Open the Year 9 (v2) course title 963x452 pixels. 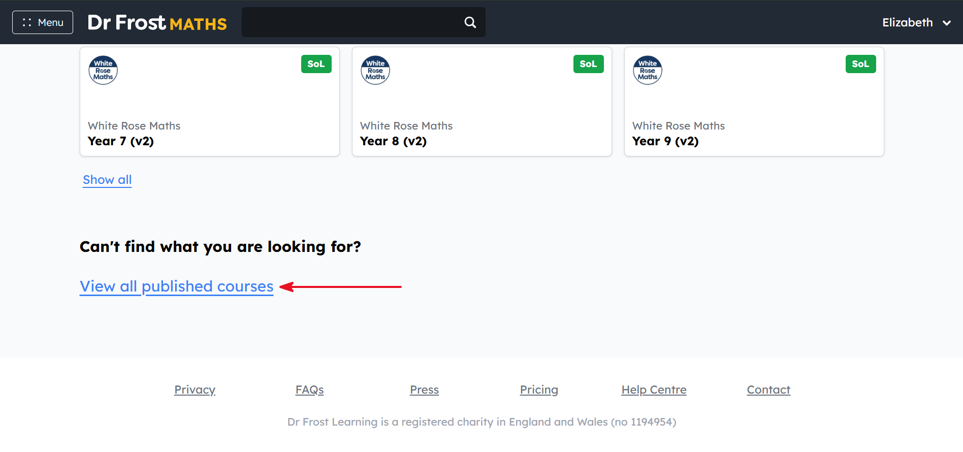point(665,141)
